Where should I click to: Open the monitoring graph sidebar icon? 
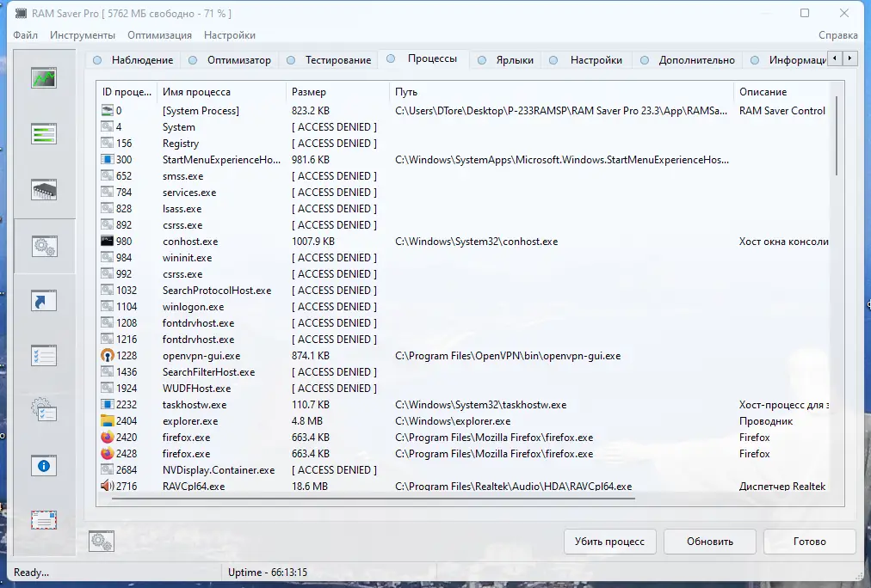click(x=44, y=78)
